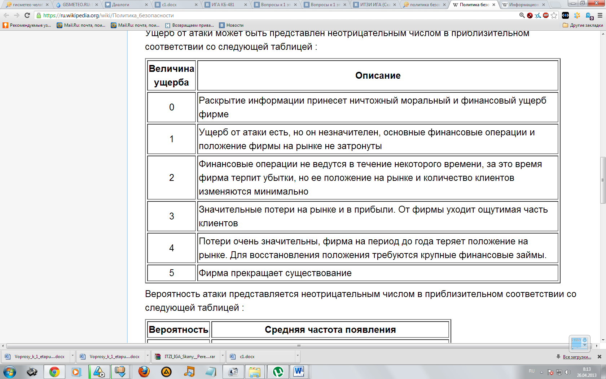Switch to the ИГА КБ-481 tab
Viewport: 606px width, 379px height.
click(226, 5)
